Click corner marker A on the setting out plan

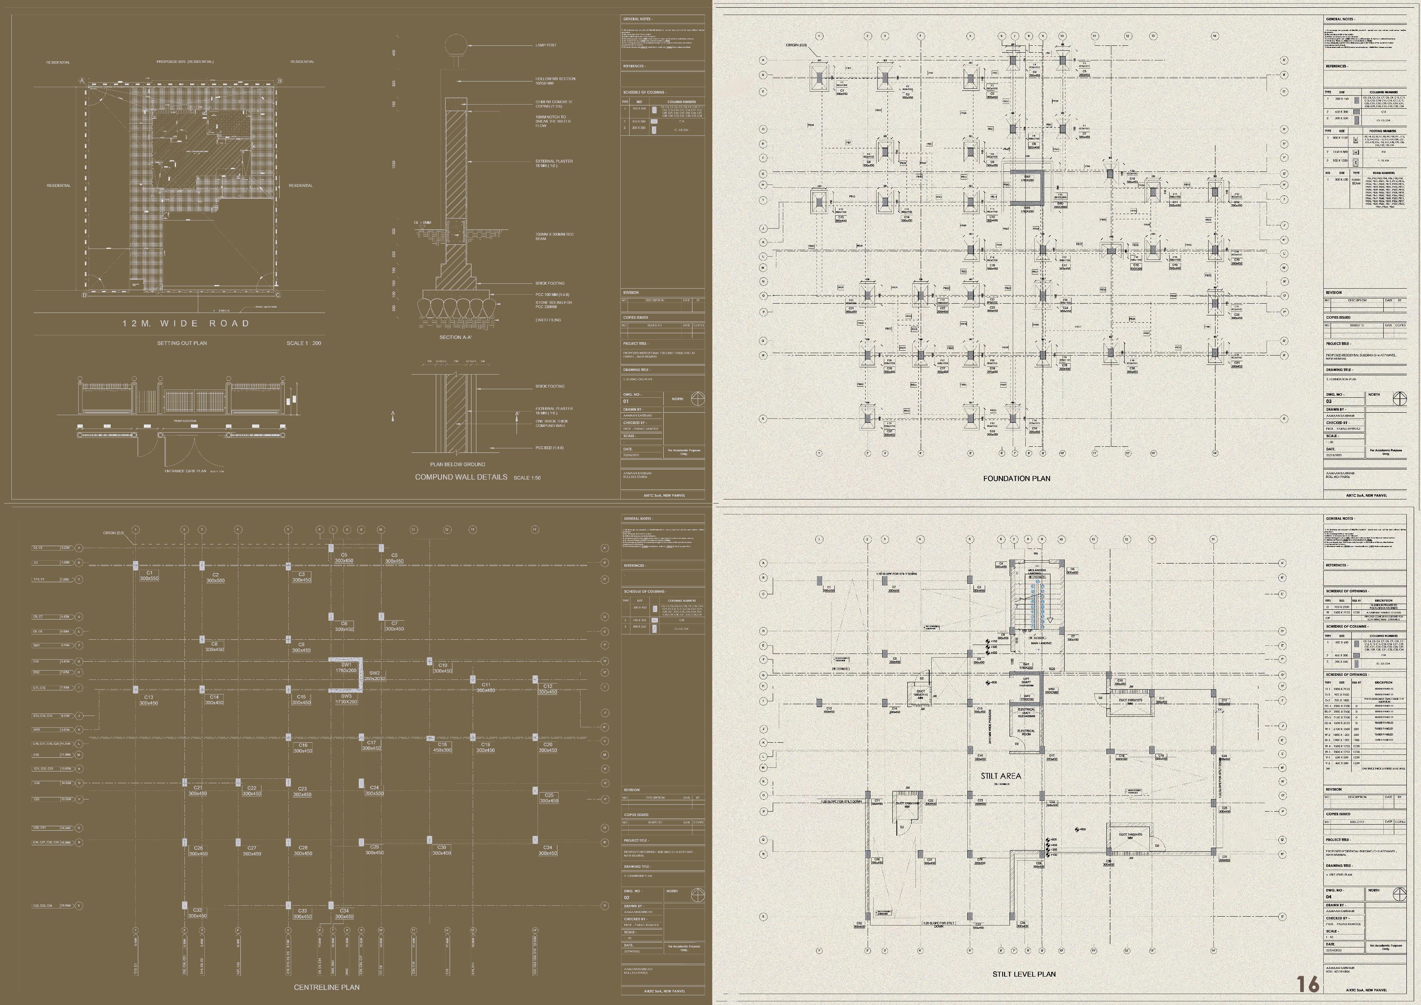[x=82, y=81]
